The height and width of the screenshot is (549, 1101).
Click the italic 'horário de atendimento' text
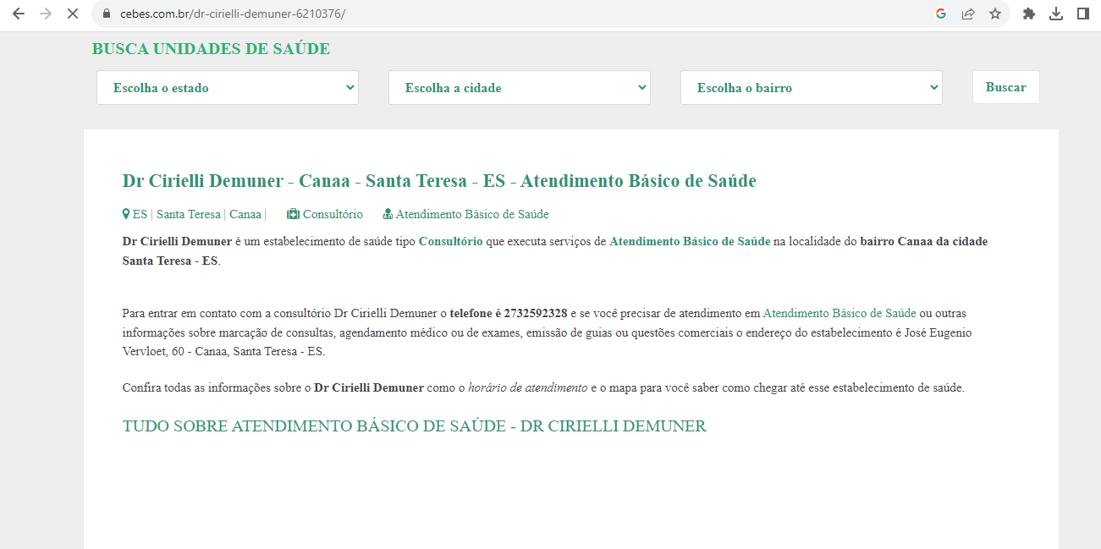528,388
